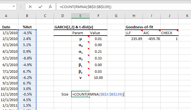
Task: Select β2 value 0.03
Action: pos(98,71)
